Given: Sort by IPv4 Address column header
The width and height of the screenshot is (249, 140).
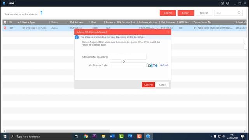Looking at the screenshot, I should (x=77, y=22).
